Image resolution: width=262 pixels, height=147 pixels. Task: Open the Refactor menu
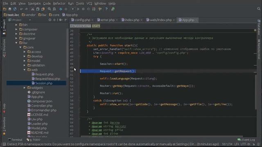pos(59,3)
